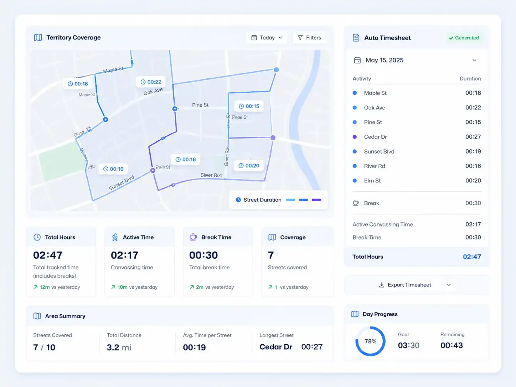The image size is (516, 387).
Task: Click the Active Time walking person icon
Action: 115,237
